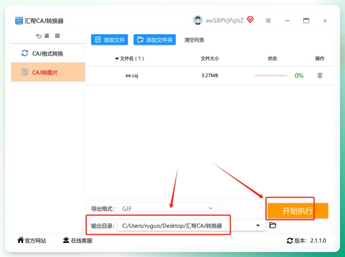
Task: Click the 3.27MB file size cell
Action: [210, 75]
